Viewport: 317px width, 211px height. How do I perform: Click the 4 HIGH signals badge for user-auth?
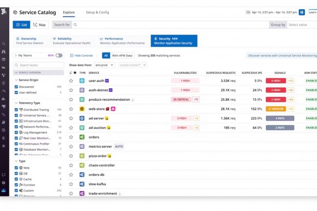276,81
